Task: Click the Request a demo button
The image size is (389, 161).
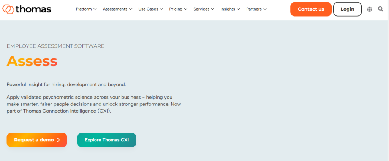Action: (x=37, y=140)
